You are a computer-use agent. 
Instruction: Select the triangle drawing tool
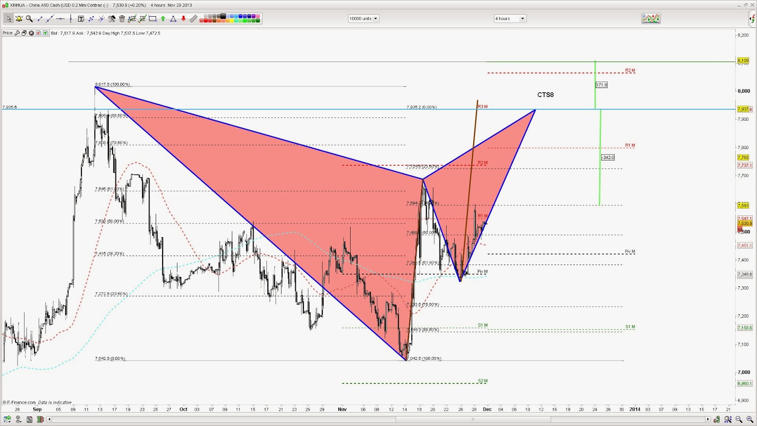tap(173, 19)
